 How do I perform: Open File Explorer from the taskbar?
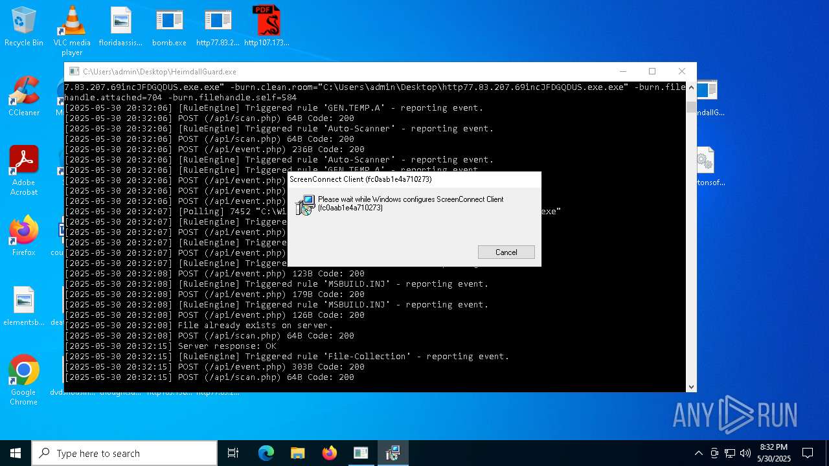coord(297,453)
